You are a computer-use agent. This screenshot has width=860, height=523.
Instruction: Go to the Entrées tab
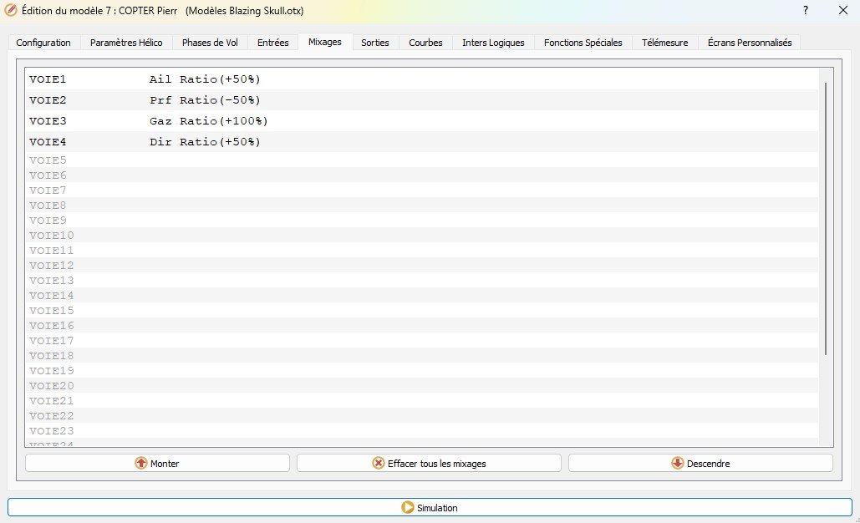[273, 42]
